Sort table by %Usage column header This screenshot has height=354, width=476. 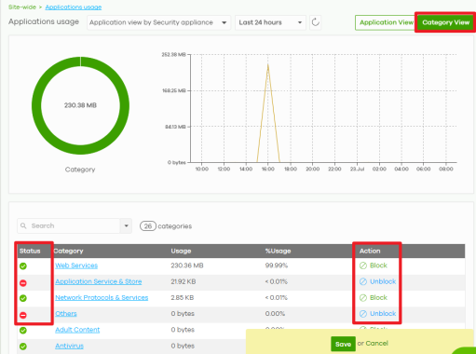coord(278,251)
